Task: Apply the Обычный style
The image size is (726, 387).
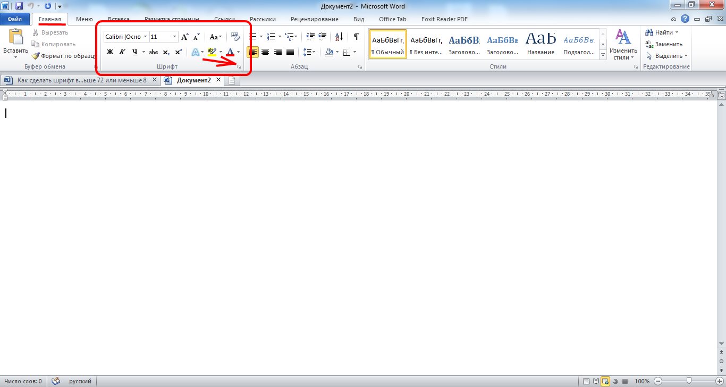Action: (388, 44)
